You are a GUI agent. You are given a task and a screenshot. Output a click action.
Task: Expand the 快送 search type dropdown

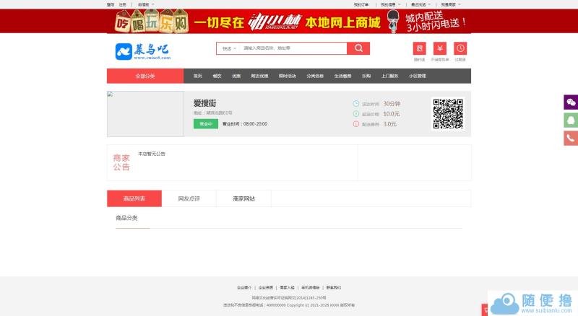point(228,48)
